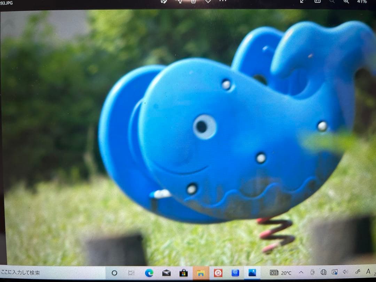Click the 41% zoom level indicator
The height and width of the screenshot is (282, 376).
click(x=362, y=1)
